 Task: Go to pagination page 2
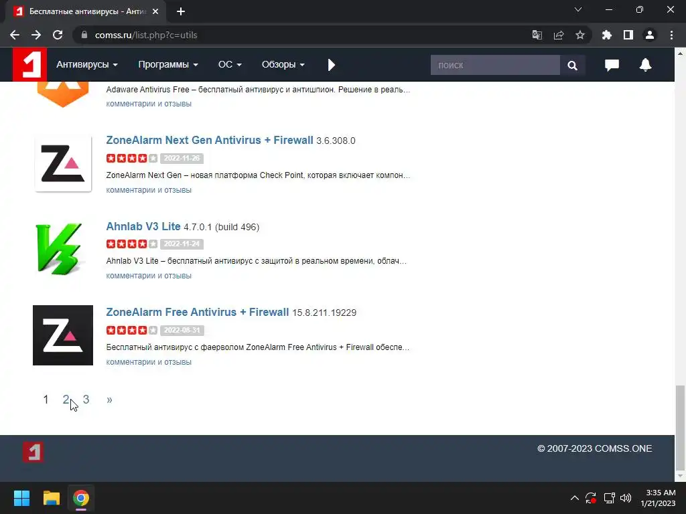pyautogui.click(x=66, y=400)
